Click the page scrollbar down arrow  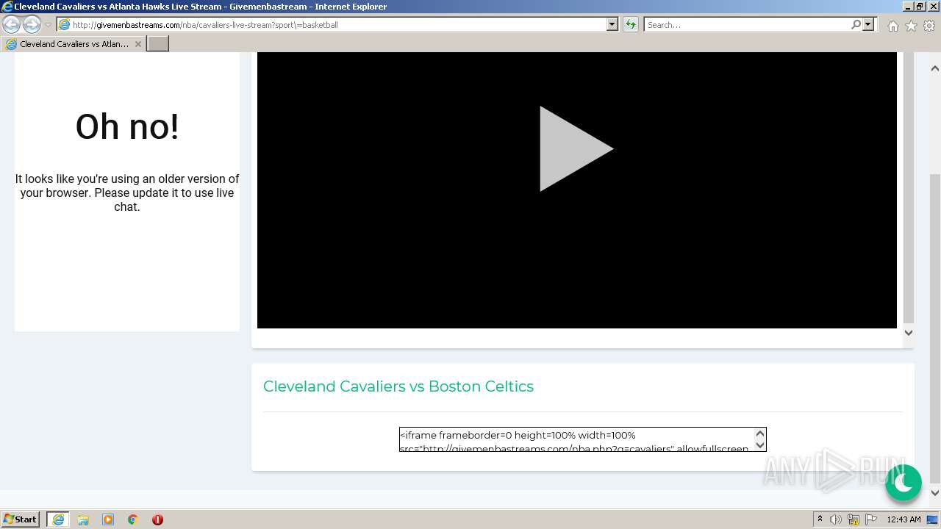point(935,493)
